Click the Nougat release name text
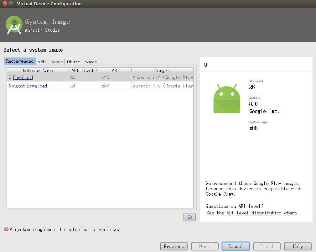Image resolution: width=316 pixels, height=252 pixels. (x=17, y=86)
